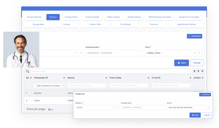This screenshot has height=128, width=219.
Task: Sort the Name column
Action: point(106,78)
